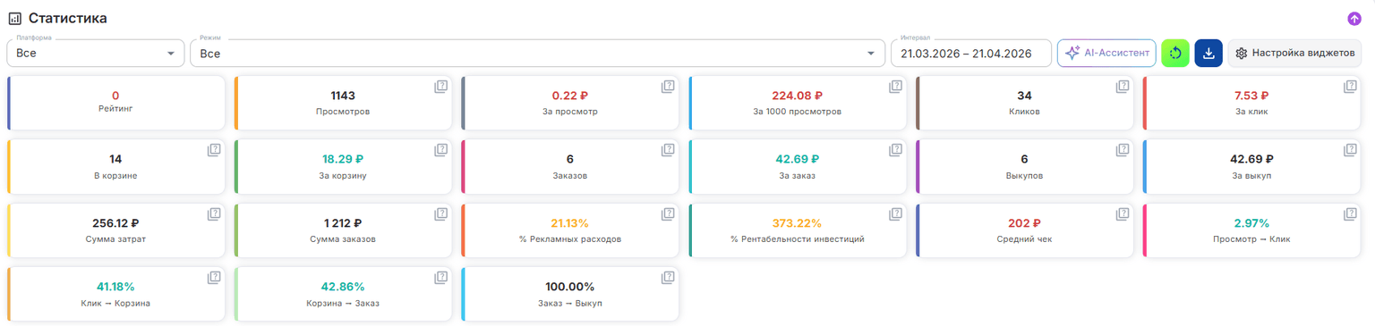Click help icon on Просмотр → Клик card
The width and height of the screenshot is (1375, 326).
pyautogui.click(x=1350, y=214)
